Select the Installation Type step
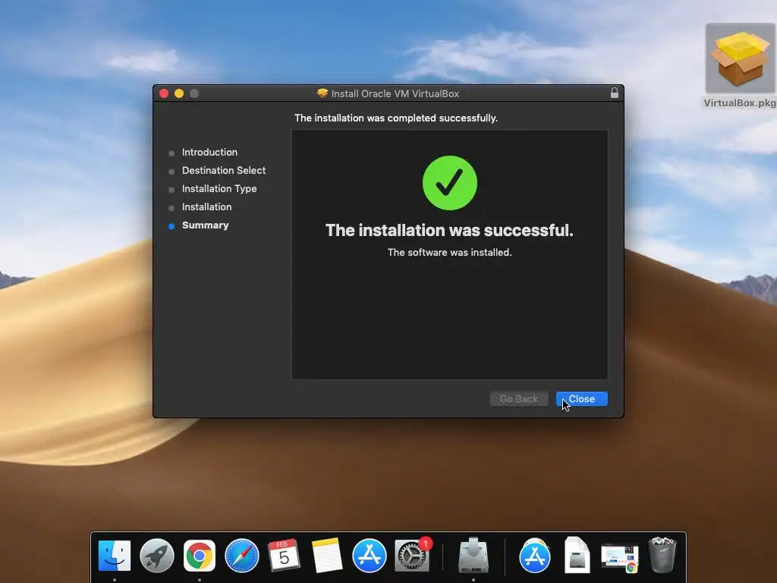Viewport: 777px width, 583px height. 219,189
